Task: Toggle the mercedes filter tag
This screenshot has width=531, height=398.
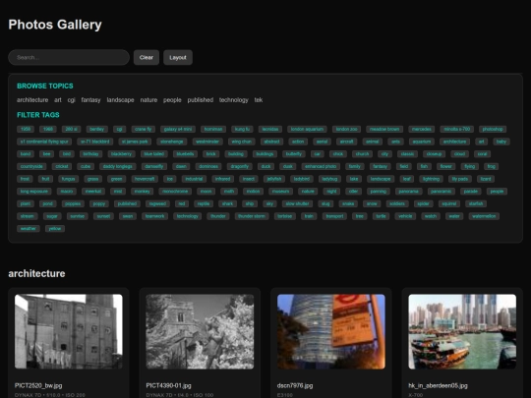Action: tap(422, 129)
